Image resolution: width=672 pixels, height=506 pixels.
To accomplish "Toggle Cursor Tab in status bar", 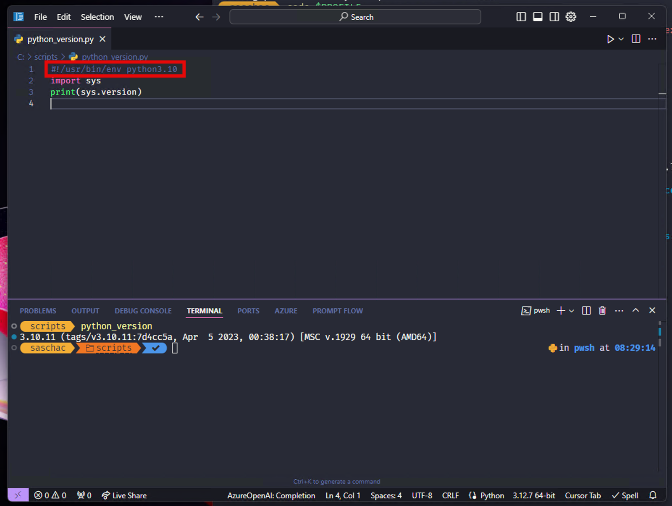I will pyautogui.click(x=583, y=496).
